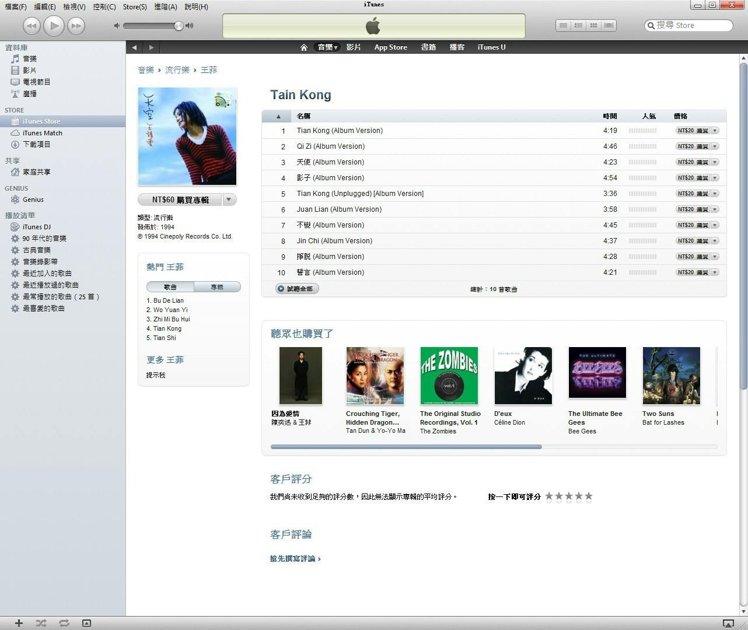The width and height of the screenshot is (748, 630).
Task: Click the 試聽全部 preview all button
Action: (x=298, y=289)
